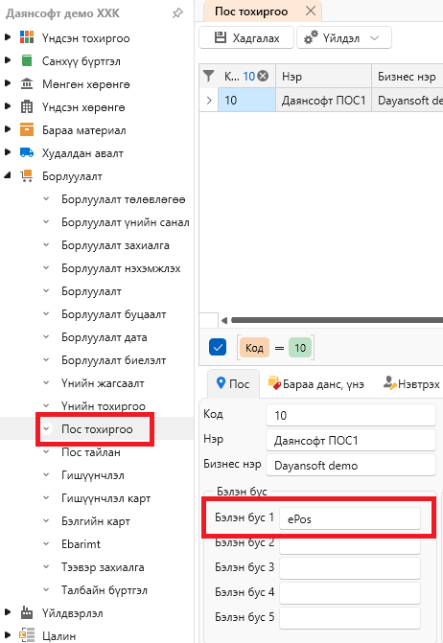Expand the Мөнгөн хөрөнгө tree node
This screenshot has height=643, width=443.
click(x=8, y=83)
